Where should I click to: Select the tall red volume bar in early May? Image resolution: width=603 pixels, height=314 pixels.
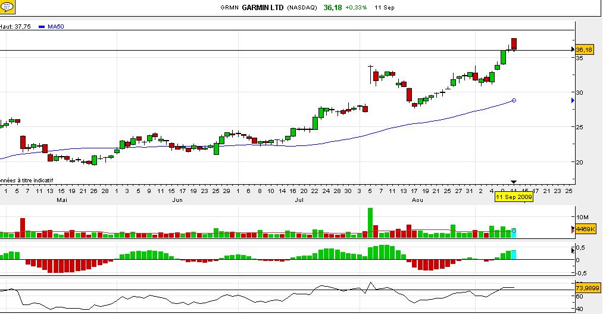tap(23, 228)
